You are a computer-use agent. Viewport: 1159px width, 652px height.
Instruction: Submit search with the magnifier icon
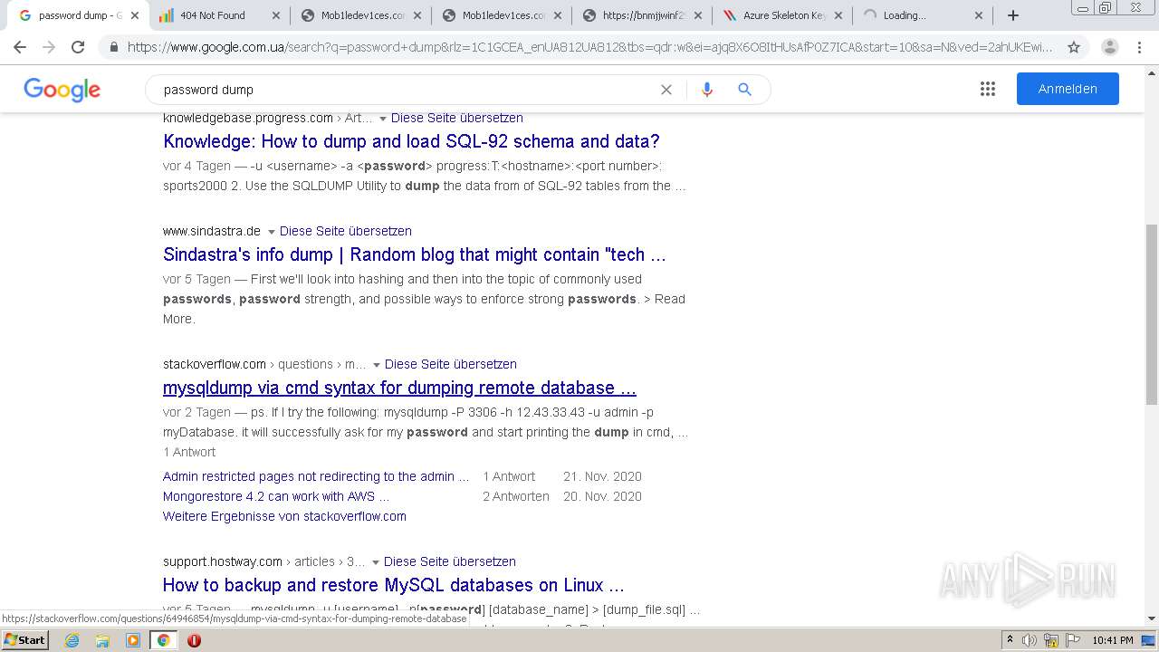(744, 90)
